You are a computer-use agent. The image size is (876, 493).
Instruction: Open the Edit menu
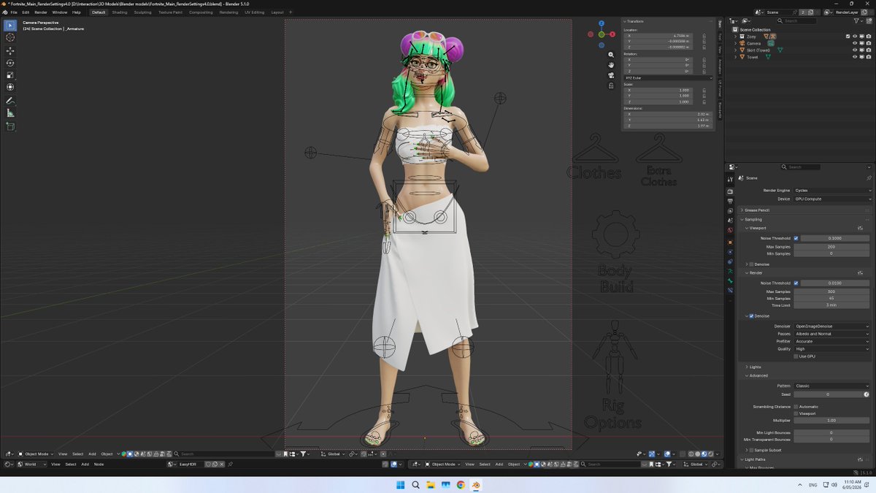coord(26,12)
